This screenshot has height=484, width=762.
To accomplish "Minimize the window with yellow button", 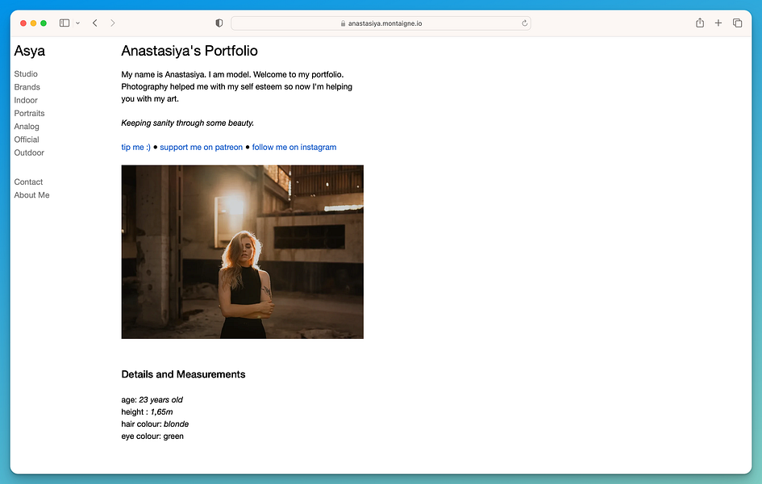I will (x=33, y=23).
